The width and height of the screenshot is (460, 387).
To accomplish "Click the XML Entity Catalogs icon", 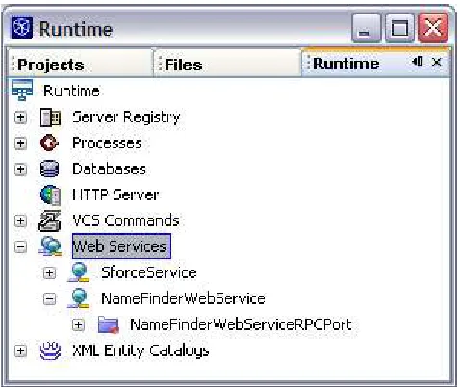I will (50, 350).
